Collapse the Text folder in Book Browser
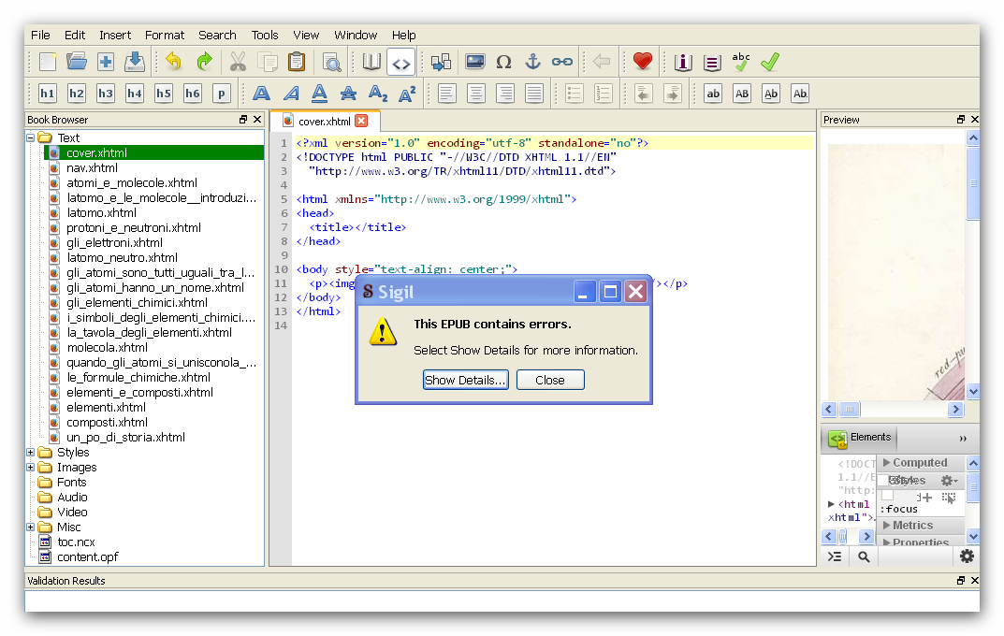This screenshot has height=636, width=1004. 30,137
